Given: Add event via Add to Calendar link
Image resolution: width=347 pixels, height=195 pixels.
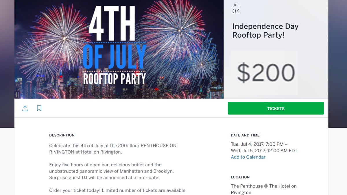Looking at the screenshot, I should (248, 157).
